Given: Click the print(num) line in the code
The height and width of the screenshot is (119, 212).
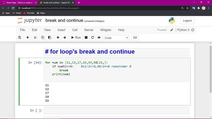Looking at the screenshot, I should [x=61, y=74].
